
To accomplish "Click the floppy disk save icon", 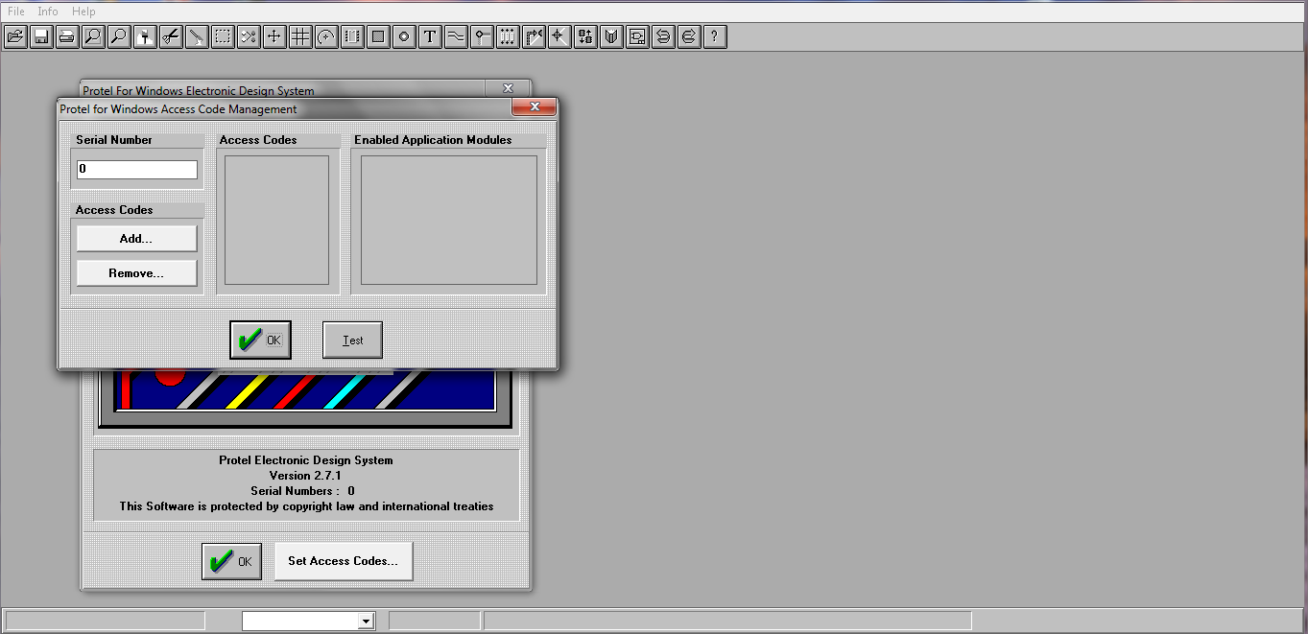I will [40, 36].
